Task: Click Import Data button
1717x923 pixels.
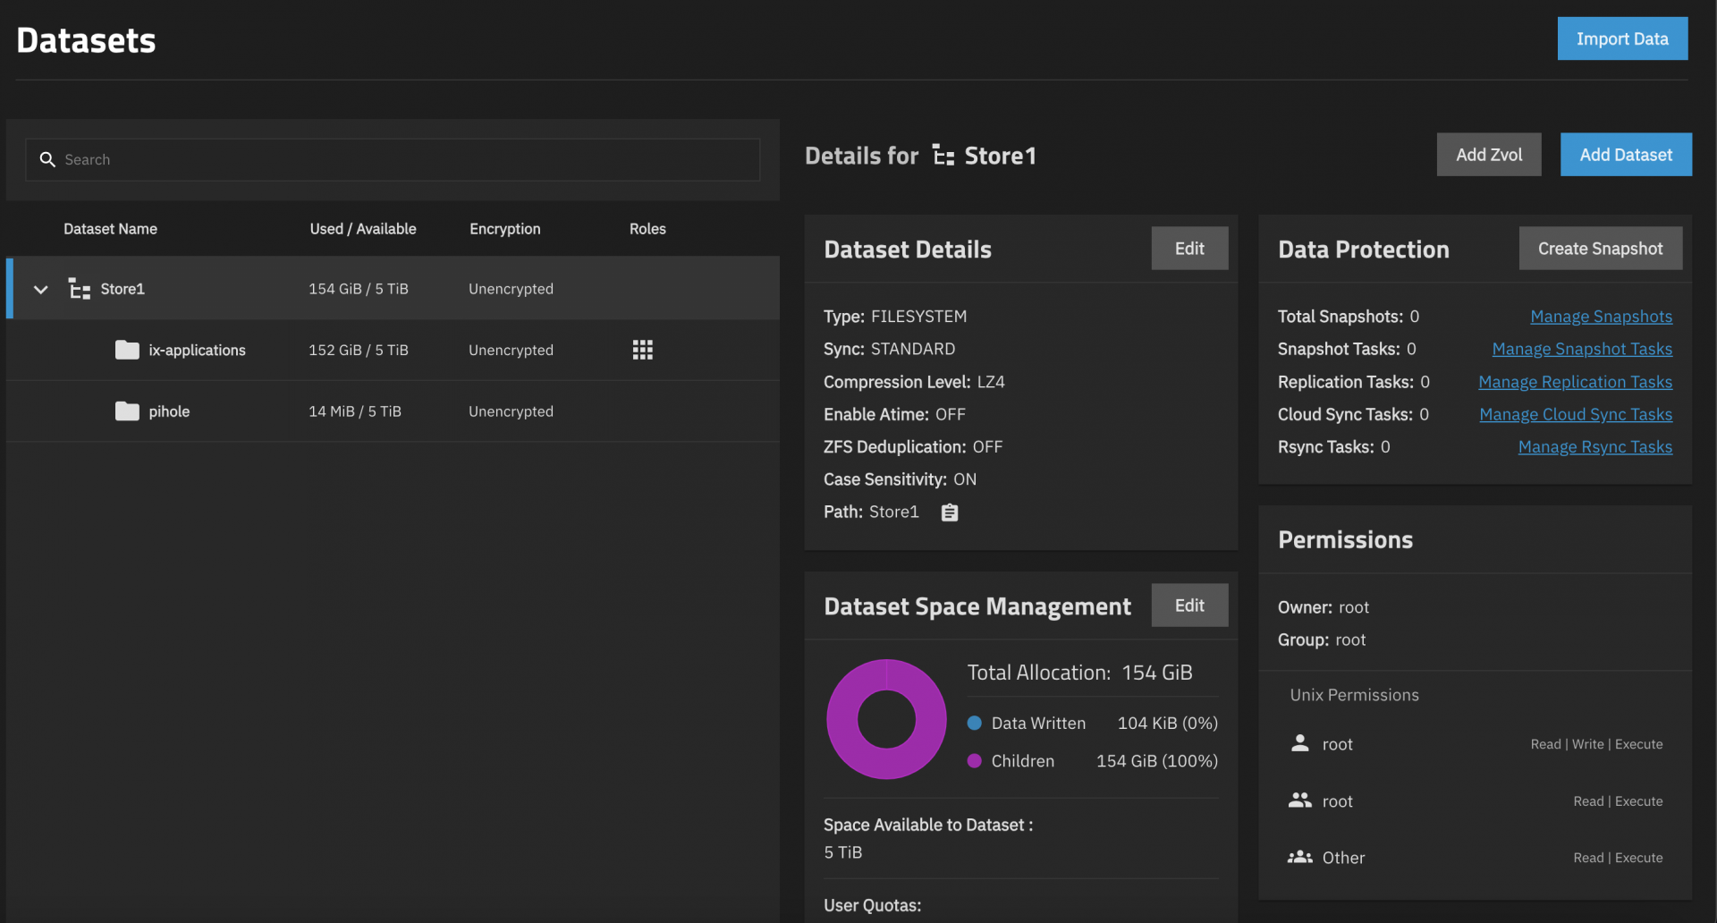Action: tap(1622, 38)
